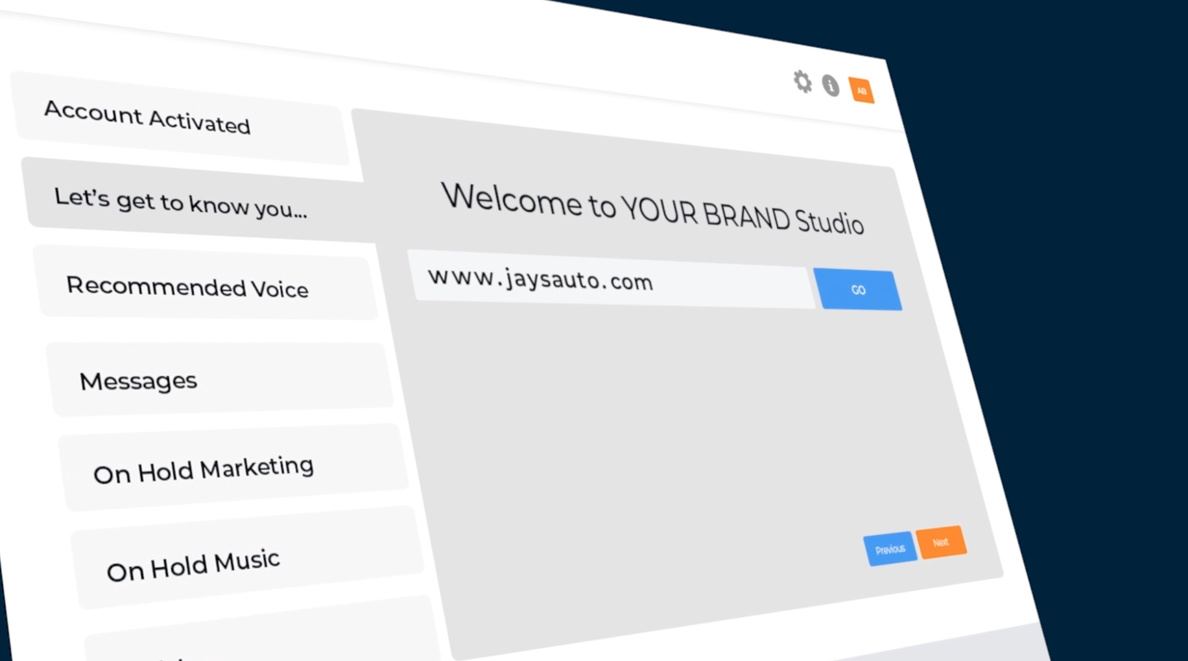Click the Previous button

coord(890,549)
